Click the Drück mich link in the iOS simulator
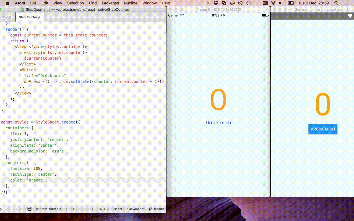Screen dimensions: 354x221 click(x=218, y=122)
